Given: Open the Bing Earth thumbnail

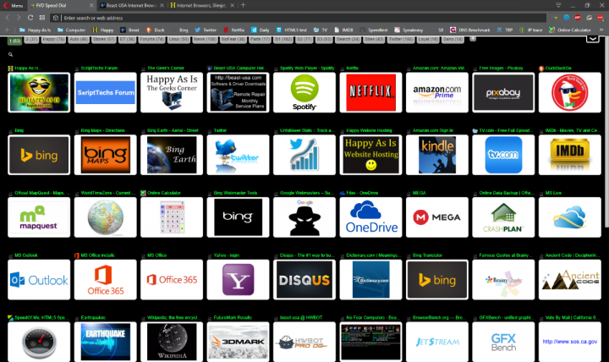Looking at the screenshot, I should [x=172, y=155].
